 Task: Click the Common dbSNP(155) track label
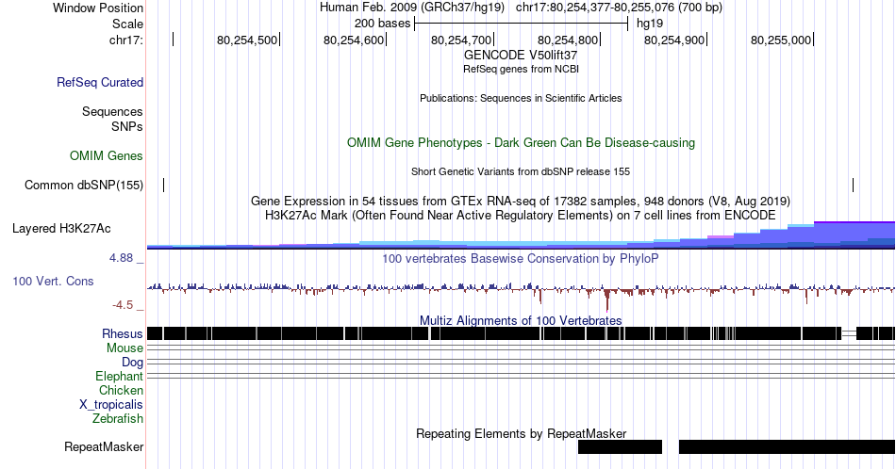[x=84, y=186]
